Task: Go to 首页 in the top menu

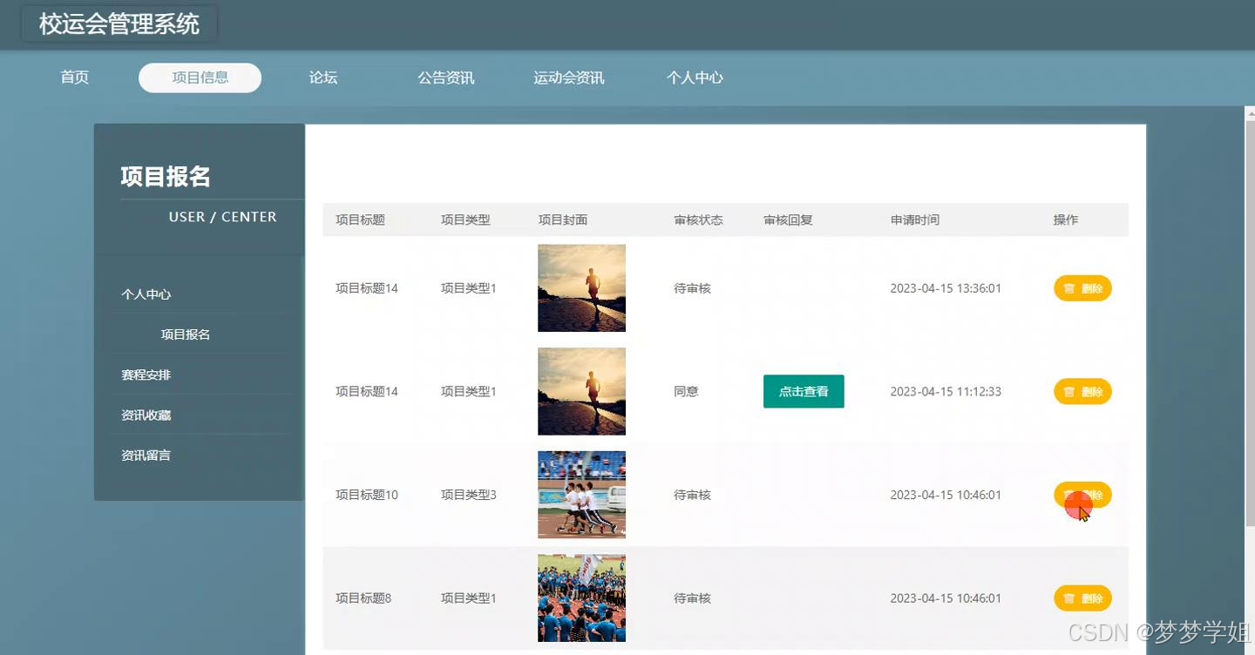Action: click(74, 78)
